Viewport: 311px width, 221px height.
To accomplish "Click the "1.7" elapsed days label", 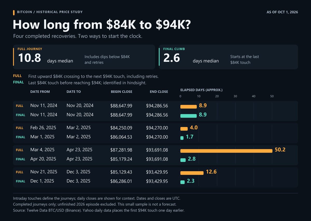I will [190, 136].
